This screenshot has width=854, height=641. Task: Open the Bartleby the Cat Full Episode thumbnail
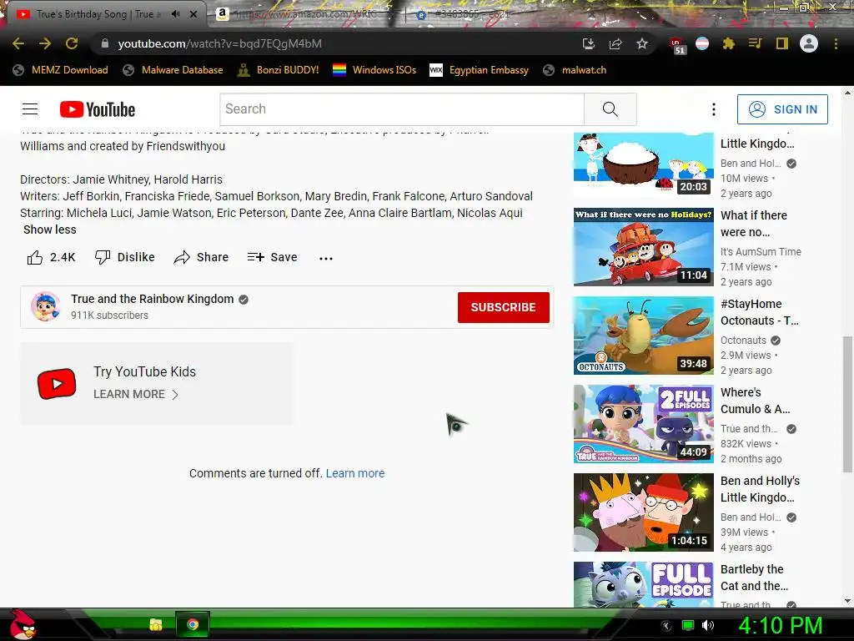tap(643, 584)
